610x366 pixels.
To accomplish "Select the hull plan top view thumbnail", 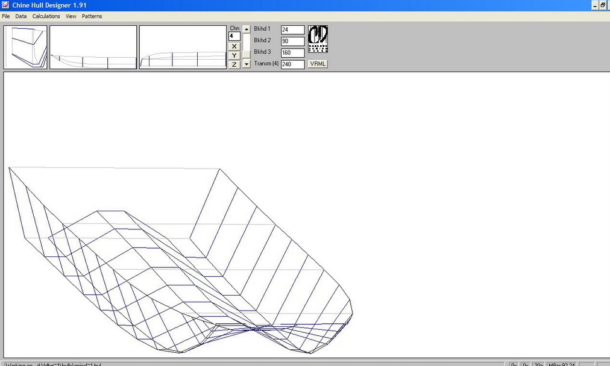I will (183, 47).
